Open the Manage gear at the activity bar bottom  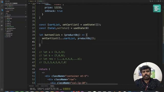click(2, 89)
